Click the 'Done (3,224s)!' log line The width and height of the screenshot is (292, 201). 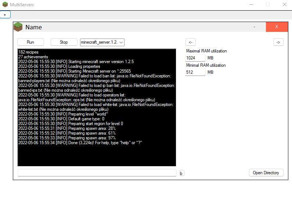(80, 143)
